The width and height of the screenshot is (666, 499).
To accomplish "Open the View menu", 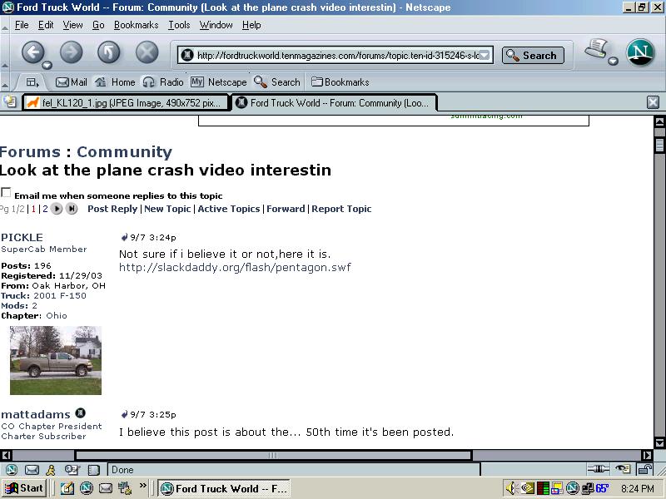I will [x=72, y=25].
